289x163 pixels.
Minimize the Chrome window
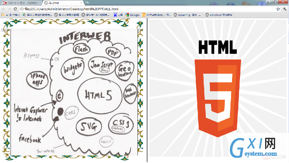click(x=269, y=2)
